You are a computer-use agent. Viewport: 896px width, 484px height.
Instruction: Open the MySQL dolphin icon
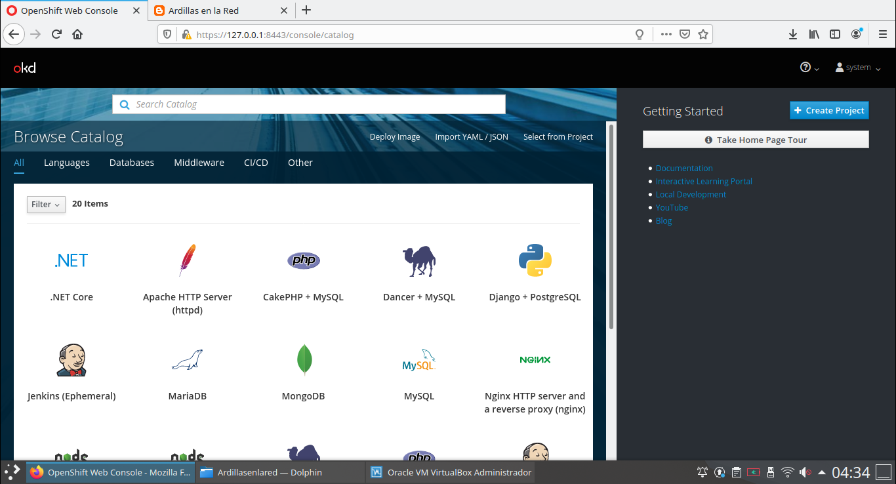coord(419,360)
